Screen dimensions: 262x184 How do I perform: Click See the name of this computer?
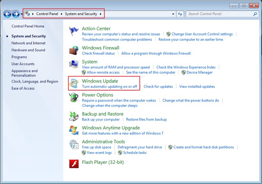coord(150,72)
